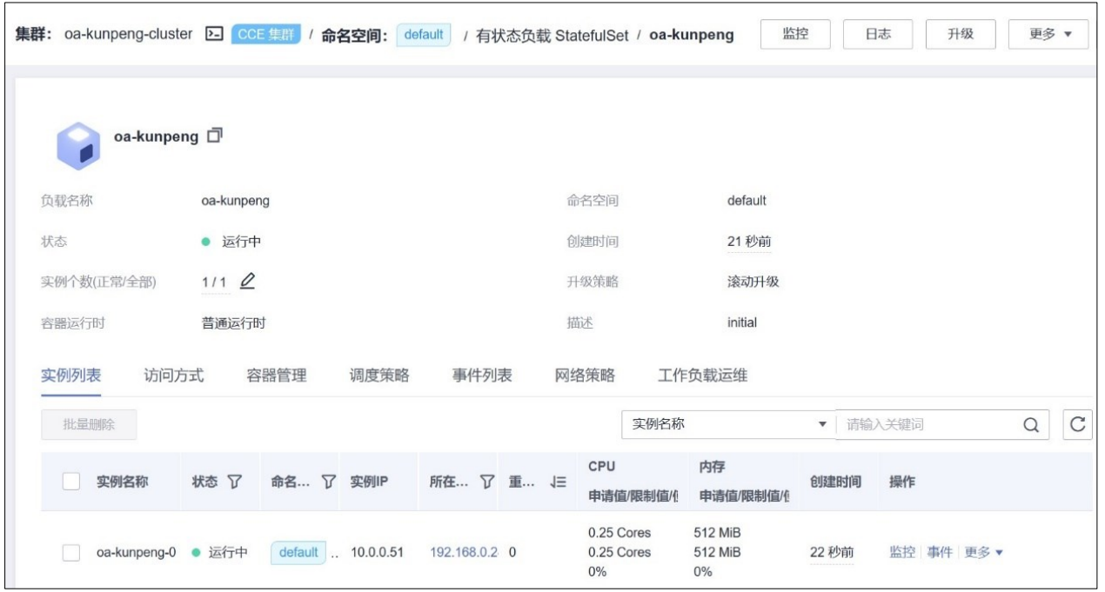
Task: Filter the node column
Action: pos(487,482)
